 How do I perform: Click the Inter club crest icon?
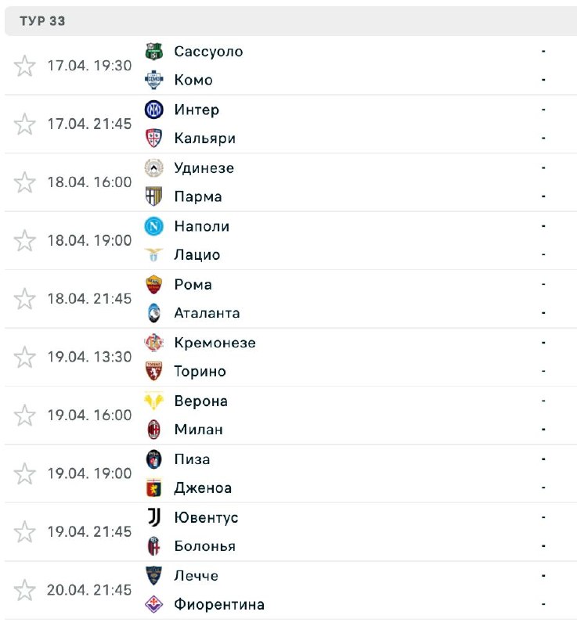pos(153,110)
